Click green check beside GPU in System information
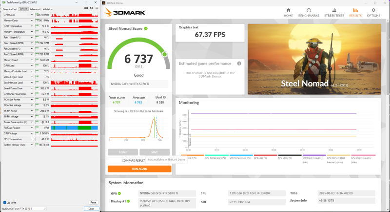Screen dimensions: 390x212 click(x=119, y=193)
